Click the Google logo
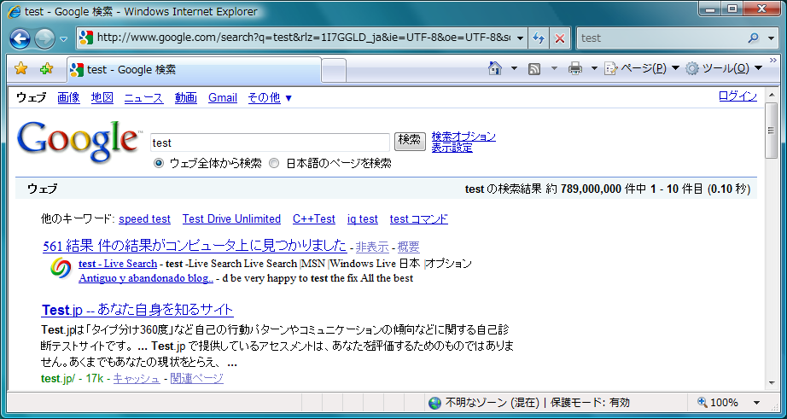Screen dimensions: 787x419 pos(79,142)
